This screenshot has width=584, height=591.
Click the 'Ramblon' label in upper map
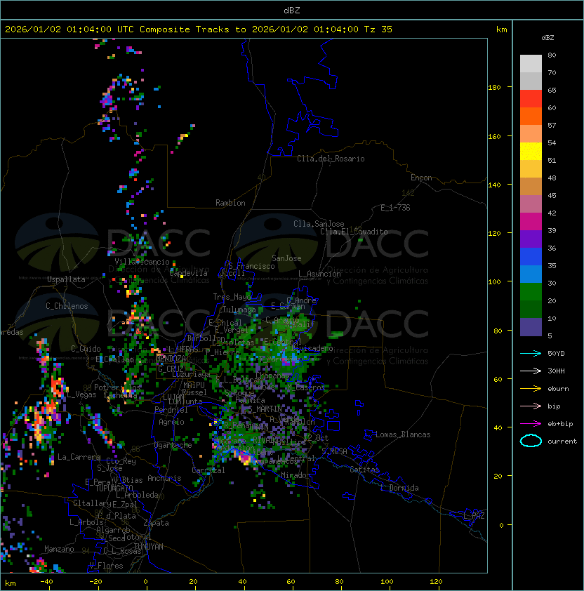(230, 203)
